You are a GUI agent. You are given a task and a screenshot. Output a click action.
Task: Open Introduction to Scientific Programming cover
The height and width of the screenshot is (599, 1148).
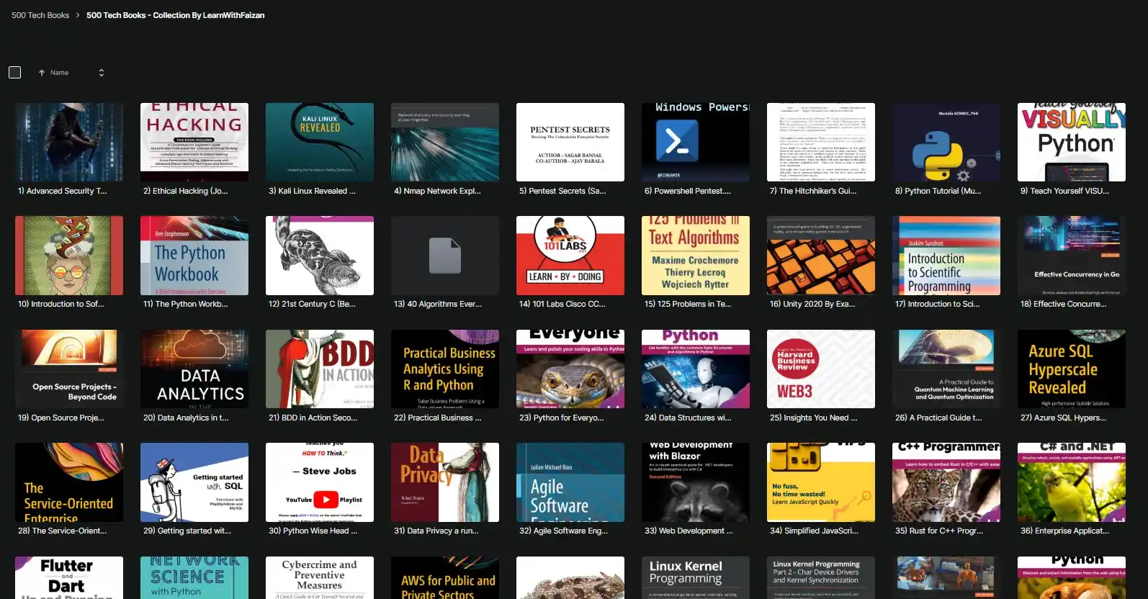[x=946, y=256]
